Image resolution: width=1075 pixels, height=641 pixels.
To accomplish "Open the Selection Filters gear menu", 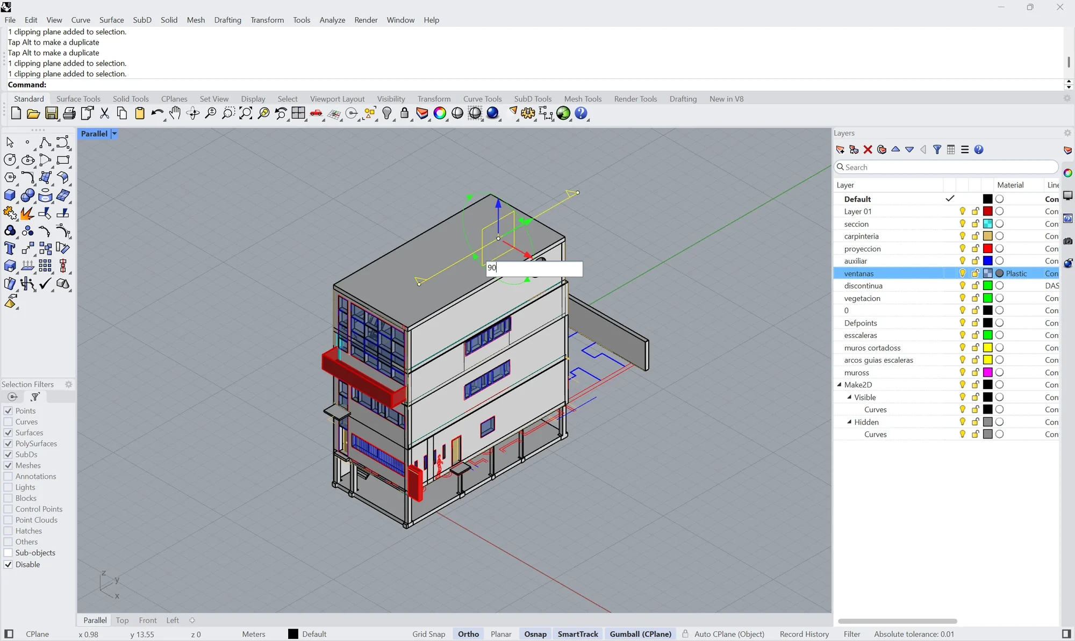I will coord(69,384).
